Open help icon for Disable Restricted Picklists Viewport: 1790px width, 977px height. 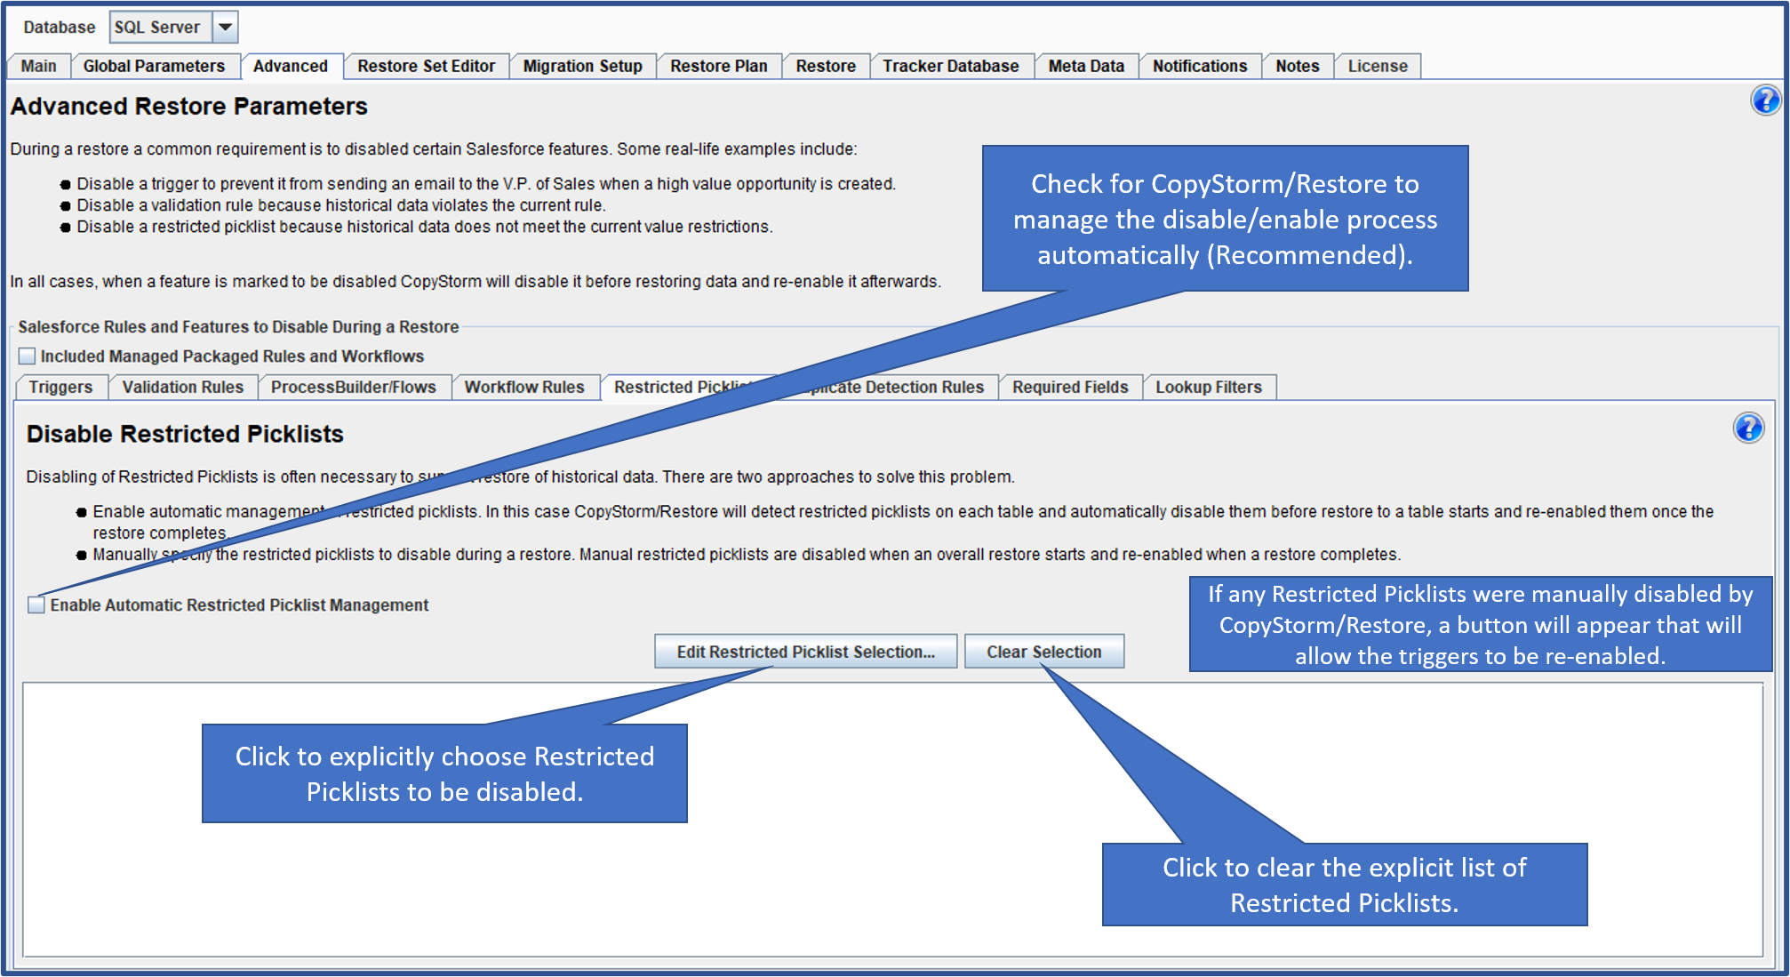coord(1748,428)
